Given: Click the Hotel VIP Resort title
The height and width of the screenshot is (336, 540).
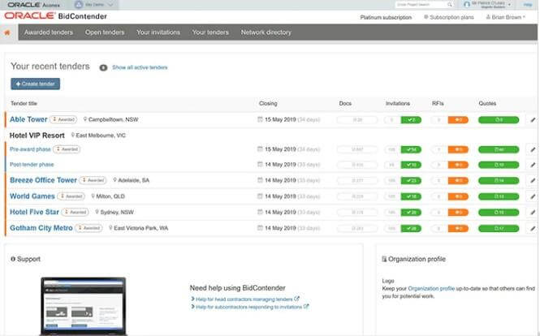Looking at the screenshot, I should point(37,136).
